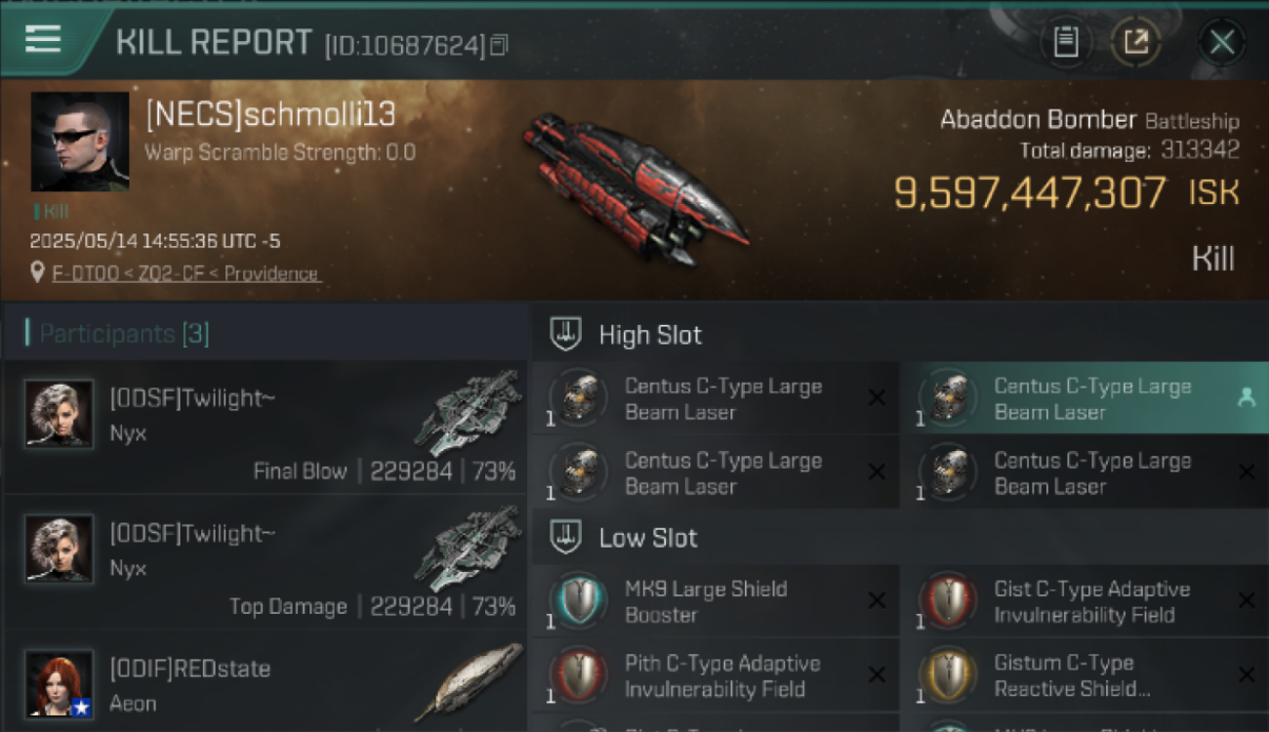This screenshot has height=732, width=1269.
Task: Open the hamburger menu icon
Action: tap(43, 40)
